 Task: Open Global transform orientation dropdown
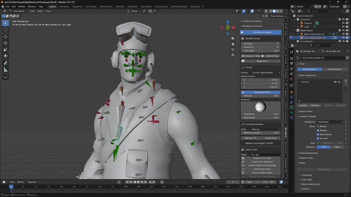[x=134, y=11]
